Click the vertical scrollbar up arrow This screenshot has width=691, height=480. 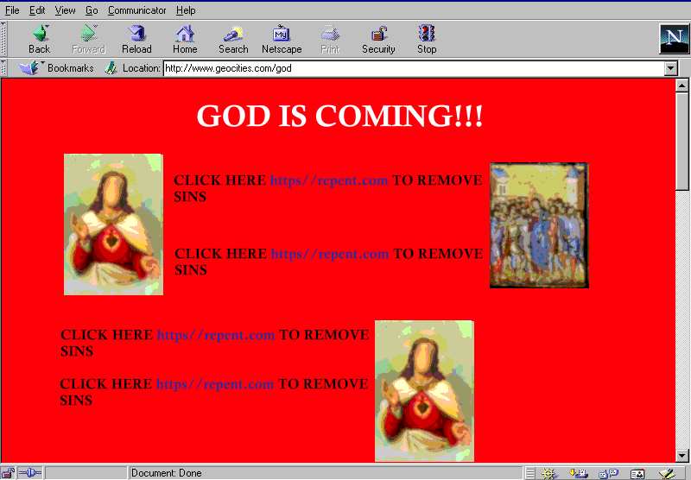tap(681, 85)
